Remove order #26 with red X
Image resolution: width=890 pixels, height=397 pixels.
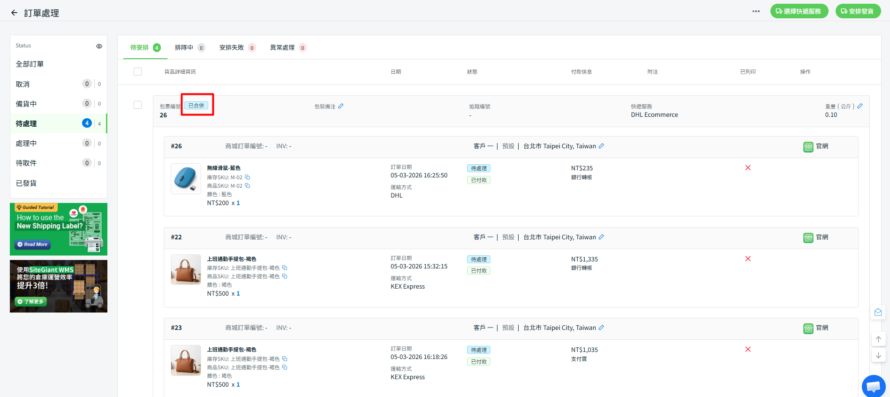pyautogui.click(x=748, y=168)
